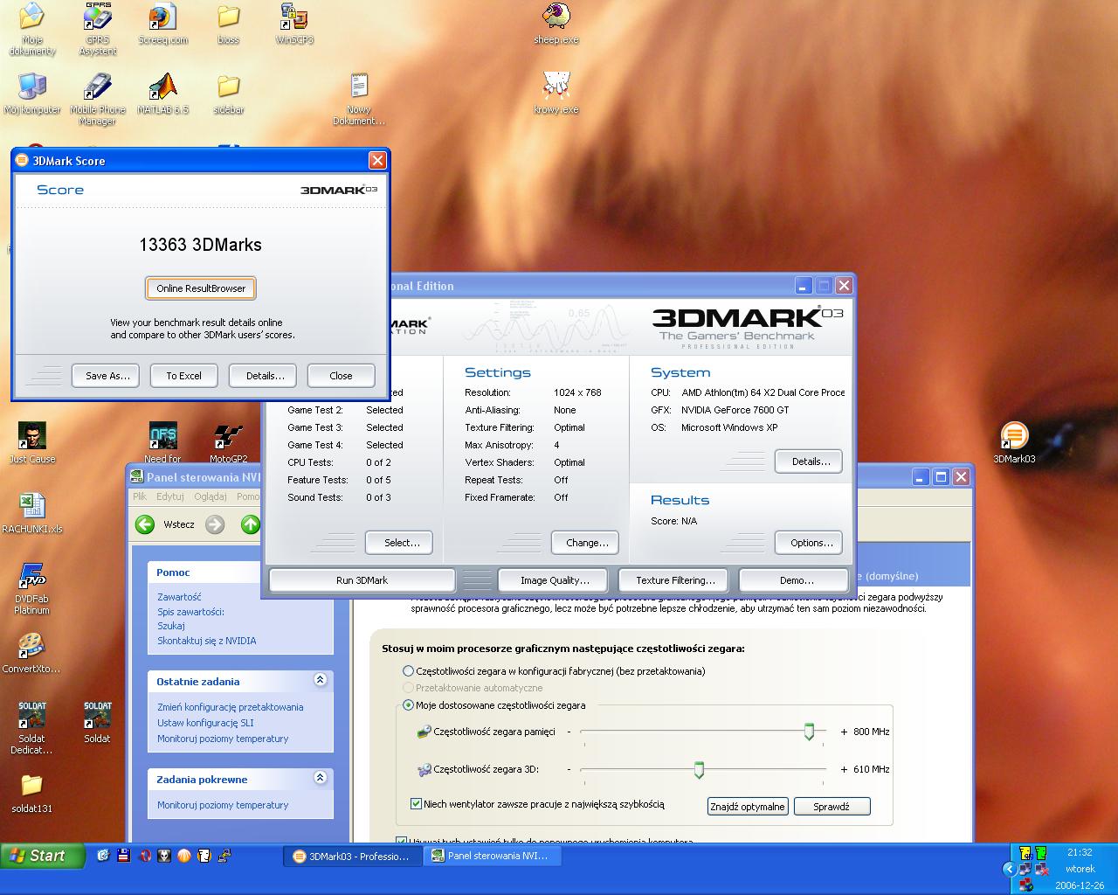Open the 3DMark03 desktop shortcut
The image size is (1118, 895).
pos(1013,441)
